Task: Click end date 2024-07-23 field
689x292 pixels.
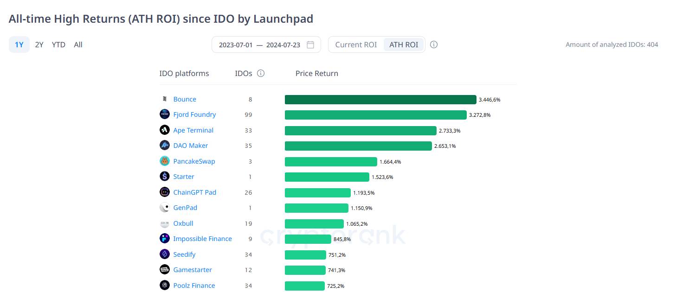Action: tap(283, 45)
